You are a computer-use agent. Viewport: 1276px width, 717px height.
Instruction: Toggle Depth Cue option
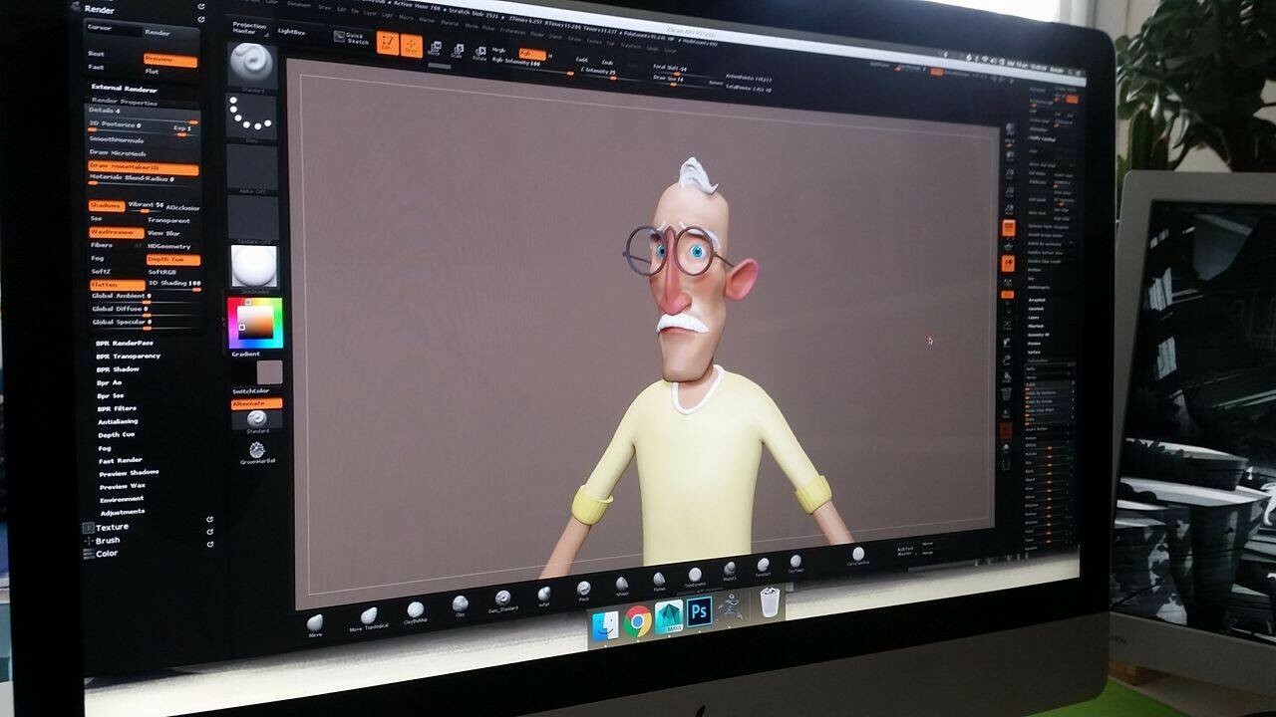click(172, 259)
